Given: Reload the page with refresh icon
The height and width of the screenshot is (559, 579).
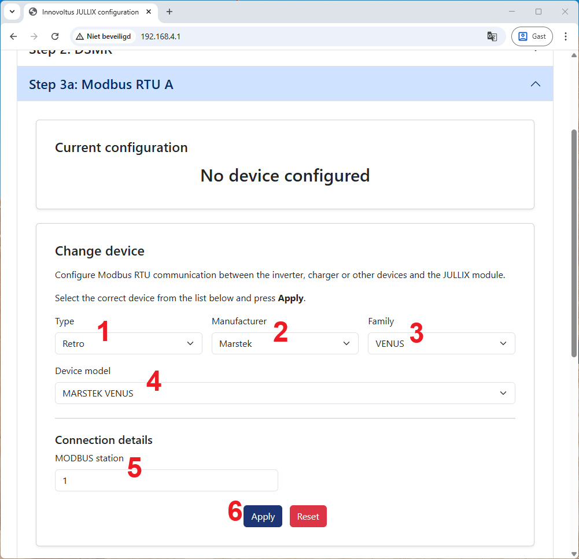Looking at the screenshot, I should tap(55, 36).
